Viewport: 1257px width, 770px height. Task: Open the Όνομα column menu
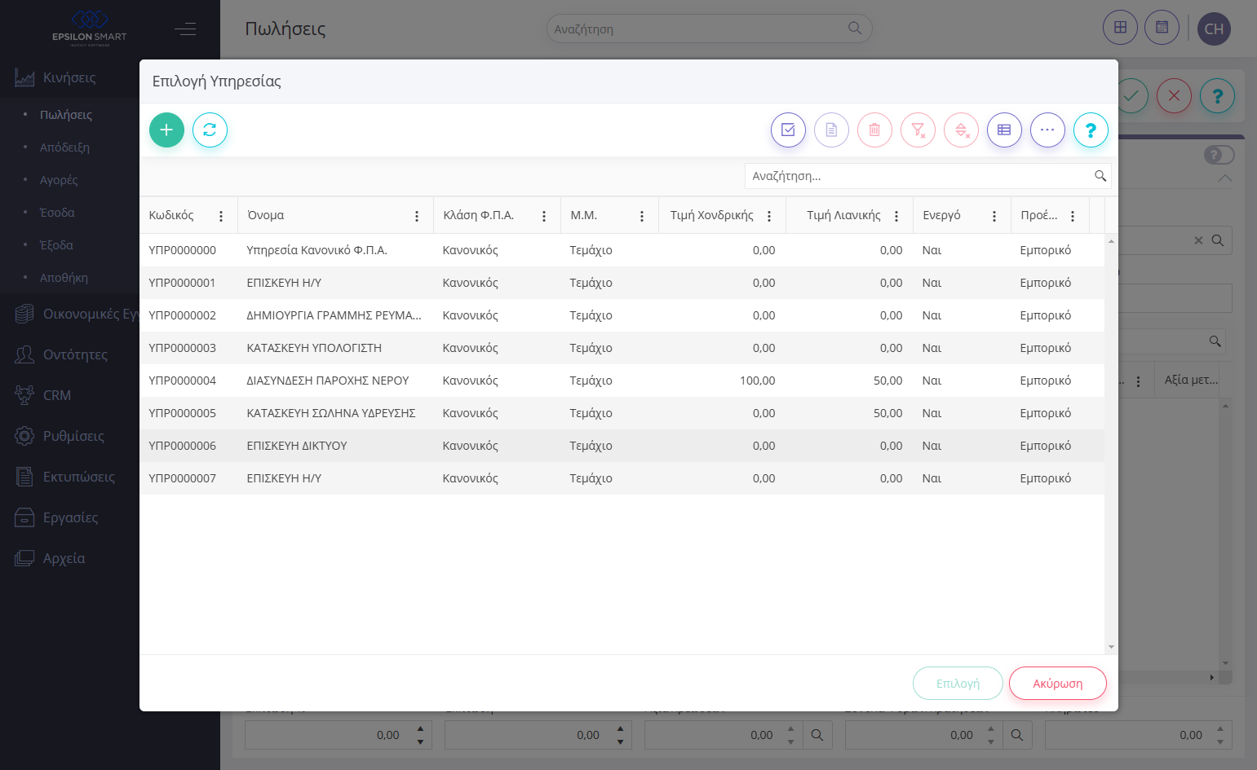[x=417, y=216]
